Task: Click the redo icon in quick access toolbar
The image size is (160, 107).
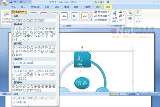Action: [21, 2]
